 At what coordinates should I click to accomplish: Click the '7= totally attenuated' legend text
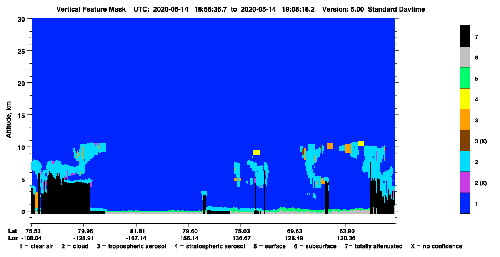[x=373, y=246]
